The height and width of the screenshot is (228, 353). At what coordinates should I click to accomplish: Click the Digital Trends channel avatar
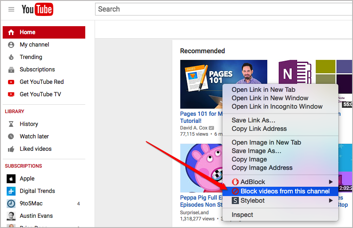(11, 191)
